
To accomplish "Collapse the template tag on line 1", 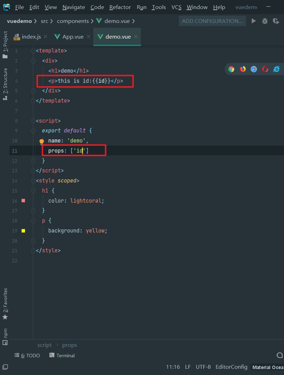I will point(33,51).
